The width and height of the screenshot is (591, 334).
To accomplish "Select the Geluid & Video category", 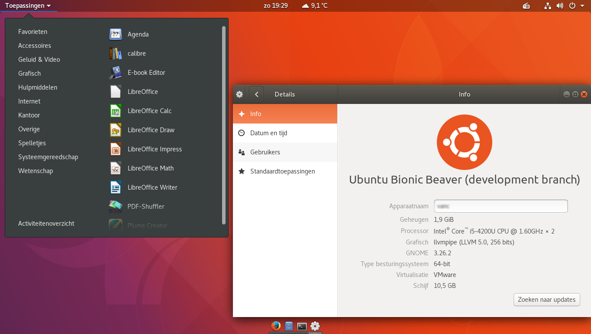I will pos(39,60).
